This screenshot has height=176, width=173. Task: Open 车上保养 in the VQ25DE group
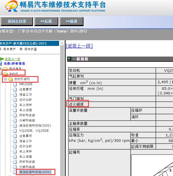pos(26,151)
